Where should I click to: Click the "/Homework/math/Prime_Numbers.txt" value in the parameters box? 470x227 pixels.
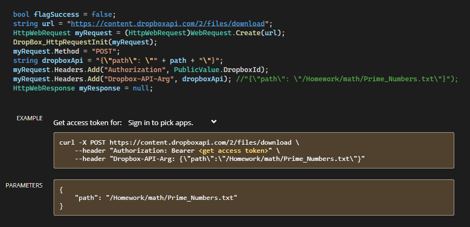coord(172,198)
